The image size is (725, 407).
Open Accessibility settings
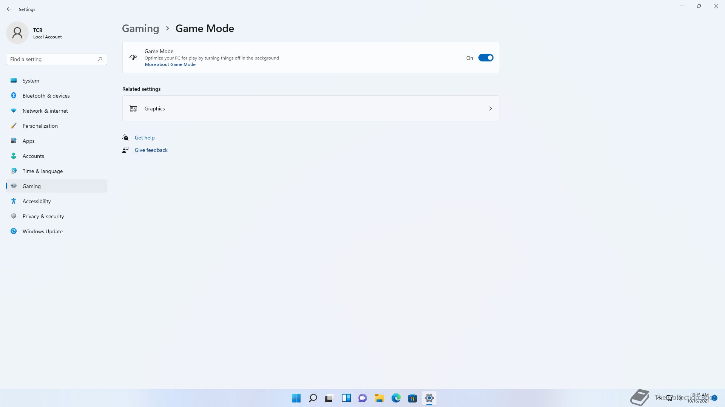[x=57, y=201]
